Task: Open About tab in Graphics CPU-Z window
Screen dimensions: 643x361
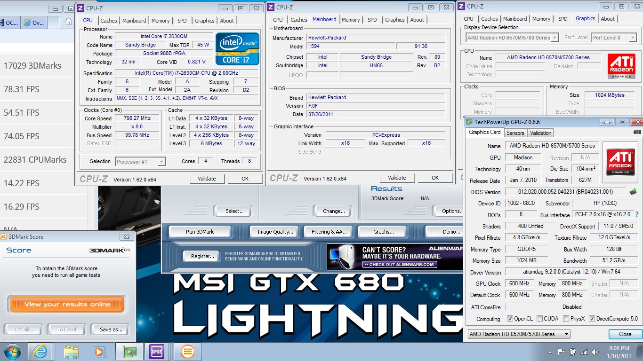Action: (608, 19)
